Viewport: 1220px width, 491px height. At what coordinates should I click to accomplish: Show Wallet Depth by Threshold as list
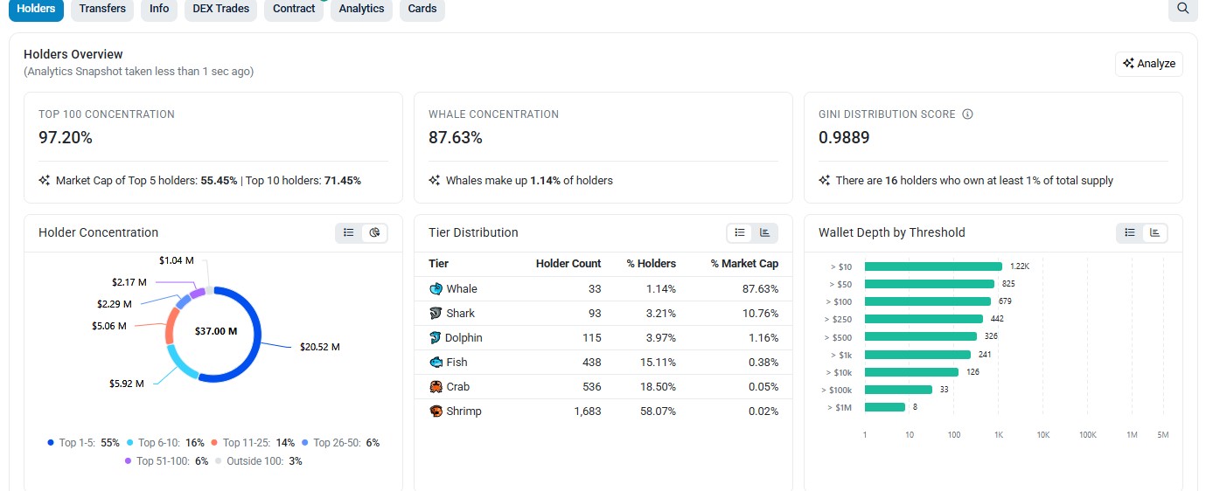pos(1129,232)
